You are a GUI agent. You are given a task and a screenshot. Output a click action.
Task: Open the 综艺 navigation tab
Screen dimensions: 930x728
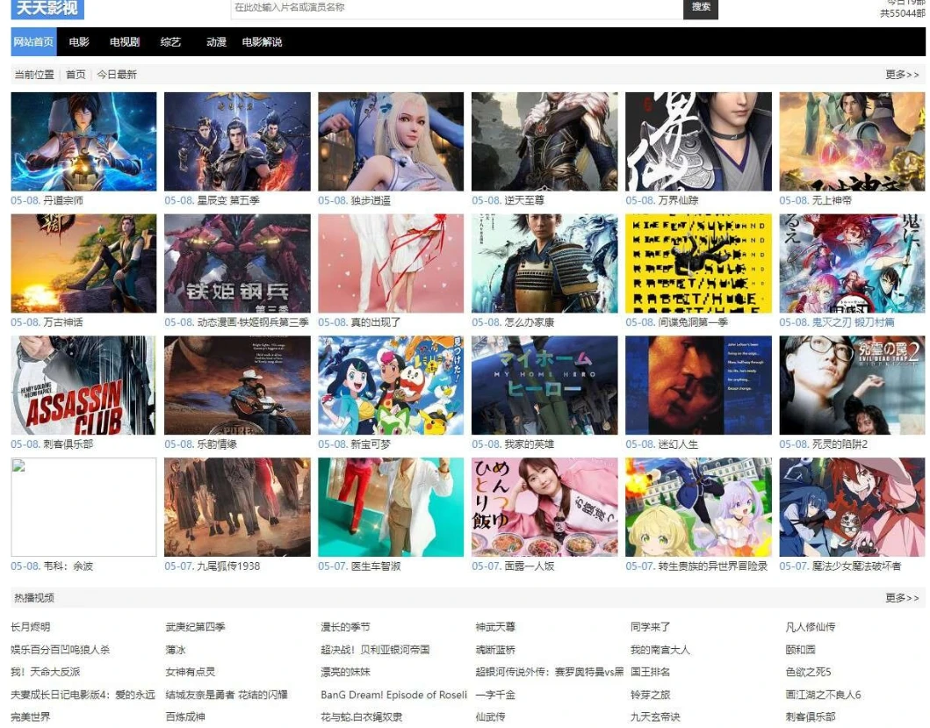pos(170,41)
